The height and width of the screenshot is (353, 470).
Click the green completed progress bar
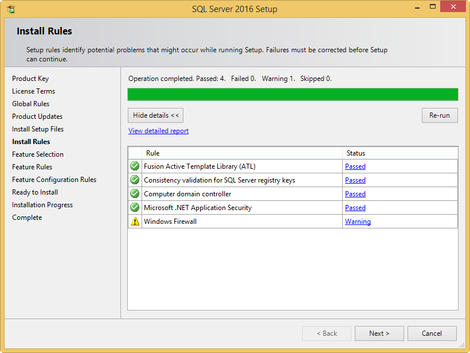[293, 94]
